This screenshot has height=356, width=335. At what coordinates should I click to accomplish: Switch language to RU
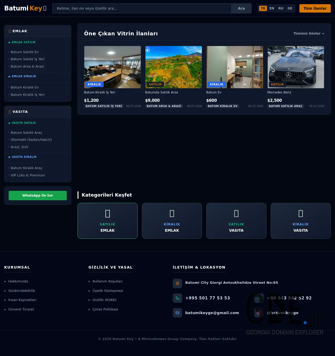coord(281,8)
